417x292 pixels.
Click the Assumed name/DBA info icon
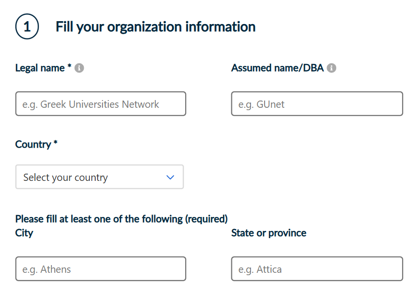[331, 68]
